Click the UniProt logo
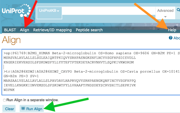 coord(16,11)
